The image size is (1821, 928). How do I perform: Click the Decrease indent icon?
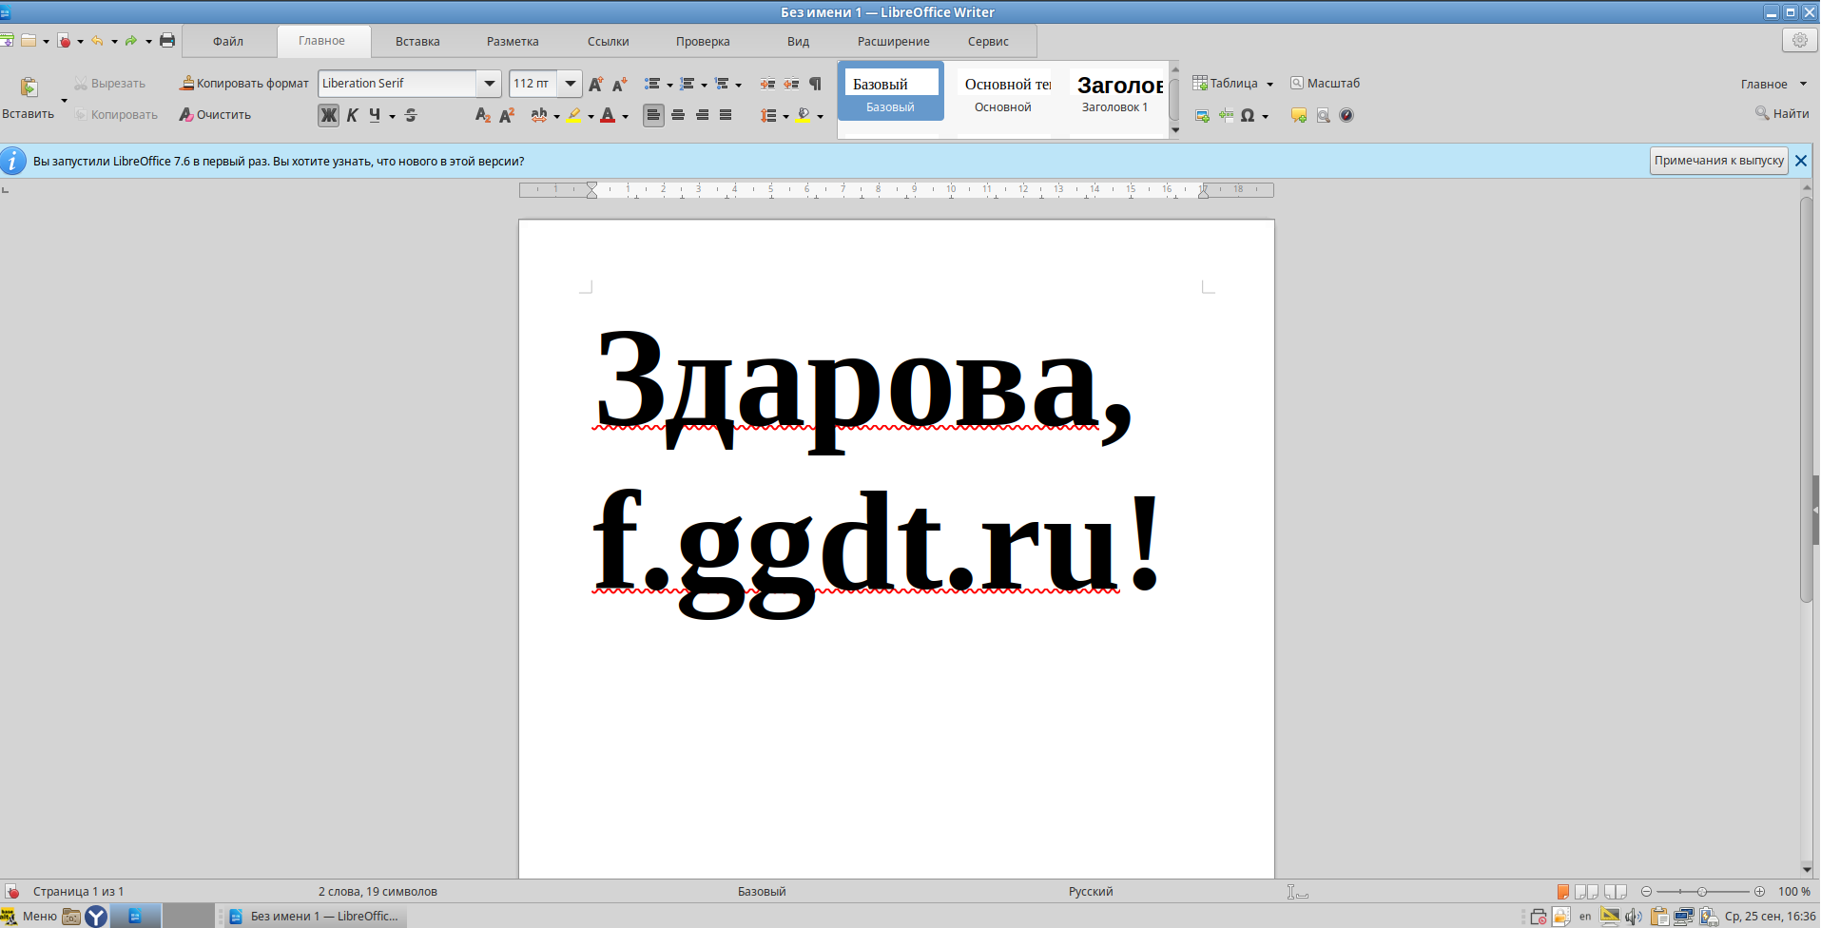point(791,84)
